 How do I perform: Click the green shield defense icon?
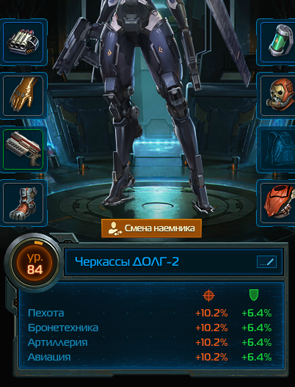pos(254,295)
